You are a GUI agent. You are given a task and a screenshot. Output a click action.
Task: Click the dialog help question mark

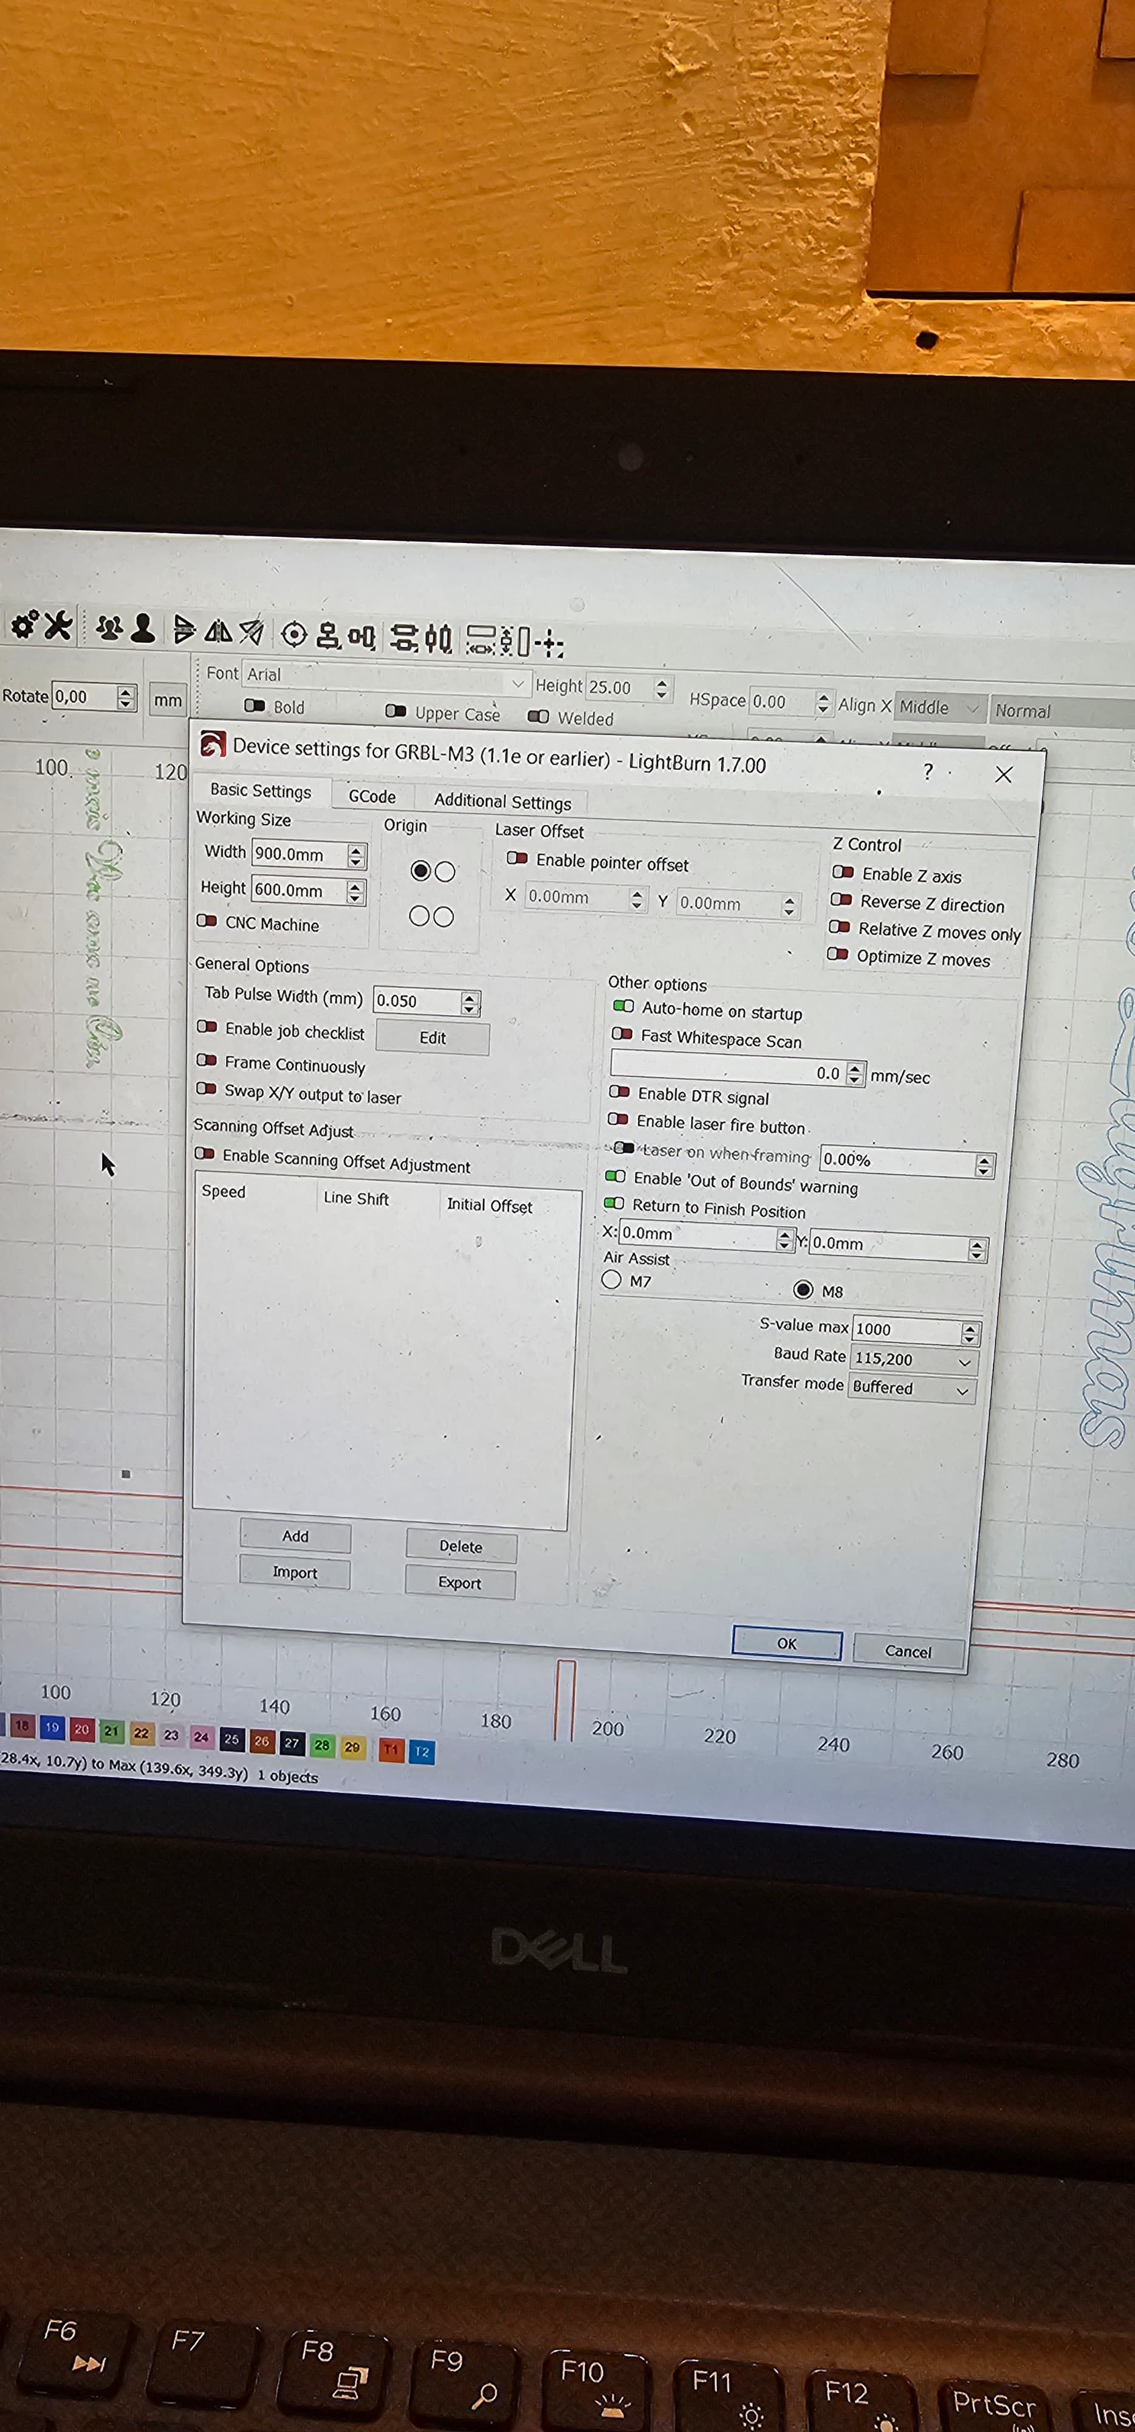click(x=928, y=772)
